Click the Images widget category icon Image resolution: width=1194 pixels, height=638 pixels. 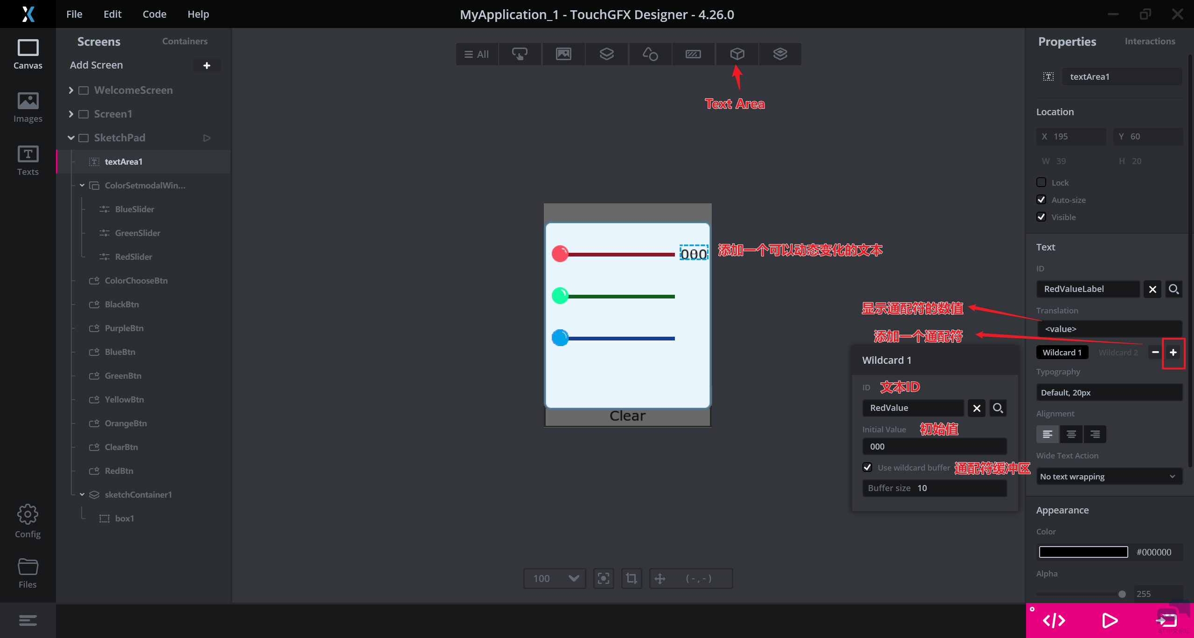(x=563, y=54)
